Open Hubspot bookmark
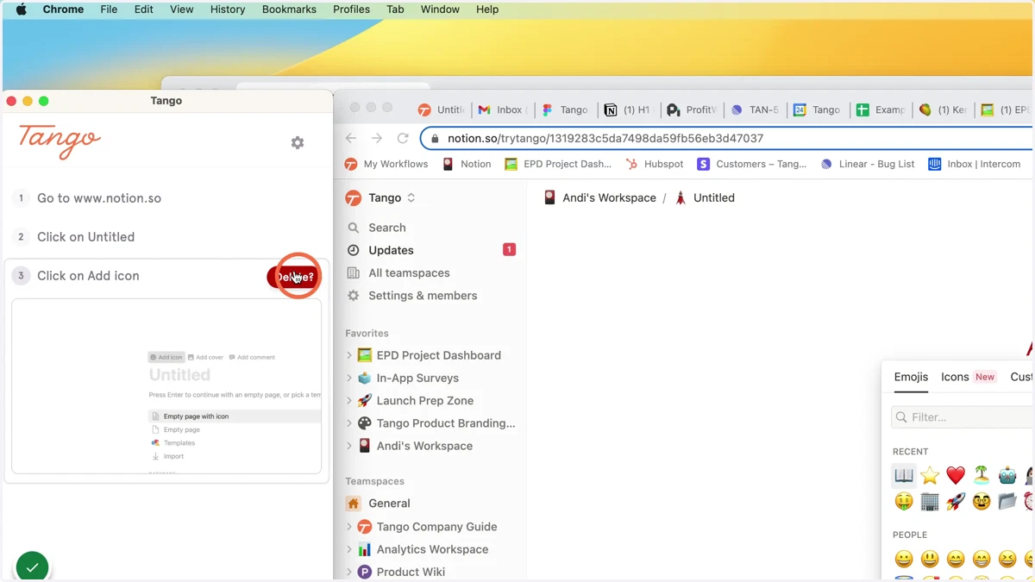Viewport: 1035px width, 582px height. click(x=655, y=164)
